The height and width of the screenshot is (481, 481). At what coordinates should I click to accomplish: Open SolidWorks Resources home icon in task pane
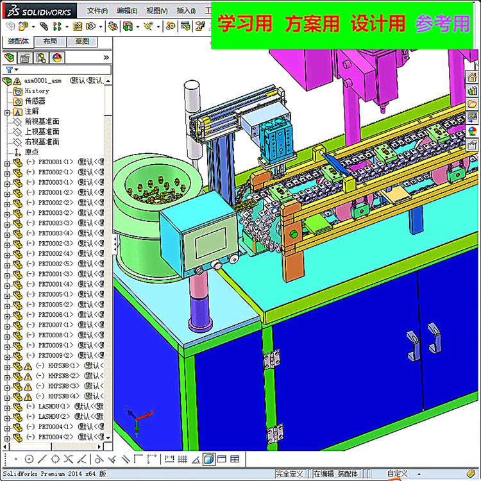[x=472, y=77]
